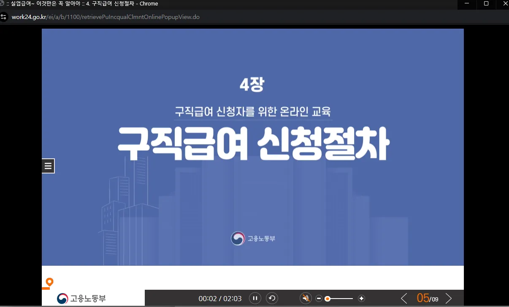
Task: Click the 00:02 / 02:03 time display
Action: click(x=220, y=299)
